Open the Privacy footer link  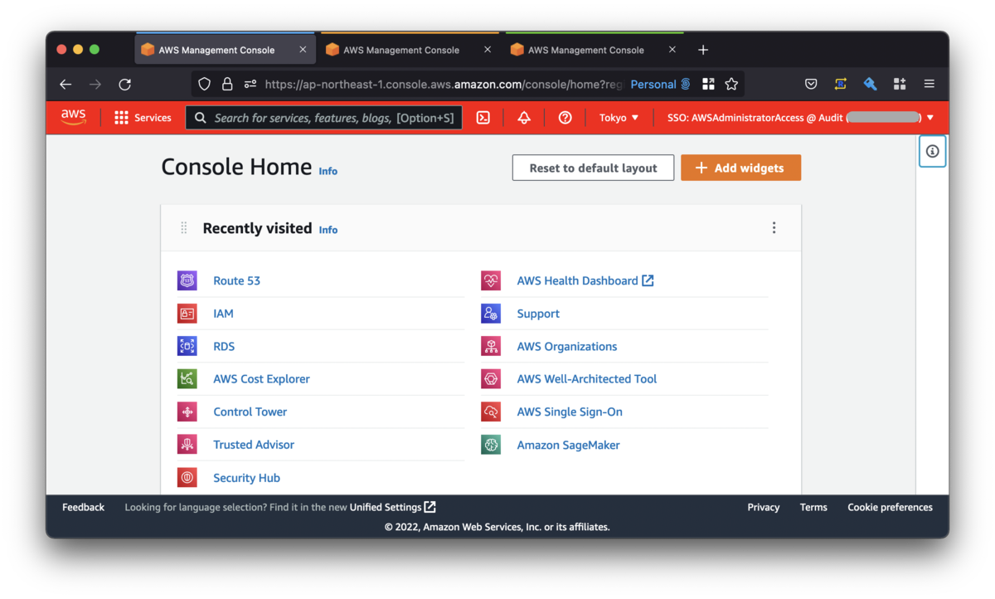(x=763, y=507)
